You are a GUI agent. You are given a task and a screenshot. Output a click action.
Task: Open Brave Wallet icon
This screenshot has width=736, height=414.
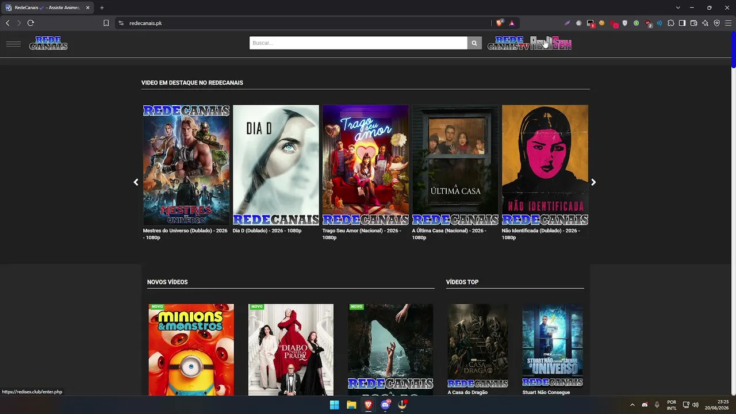click(694, 23)
